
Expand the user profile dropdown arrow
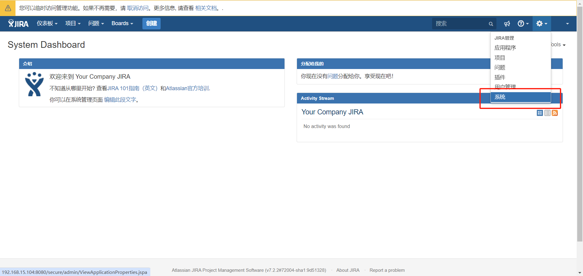tap(567, 24)
